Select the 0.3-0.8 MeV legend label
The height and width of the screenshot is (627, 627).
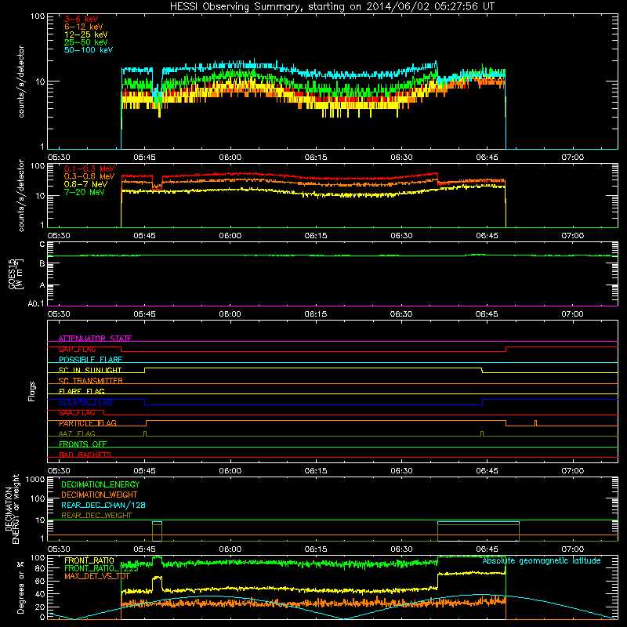[x=89, y=176]
